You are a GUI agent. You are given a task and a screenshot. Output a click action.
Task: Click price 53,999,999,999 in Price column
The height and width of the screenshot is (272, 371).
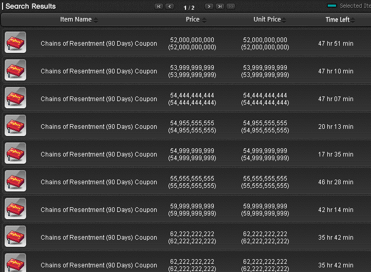coord(192,71)
